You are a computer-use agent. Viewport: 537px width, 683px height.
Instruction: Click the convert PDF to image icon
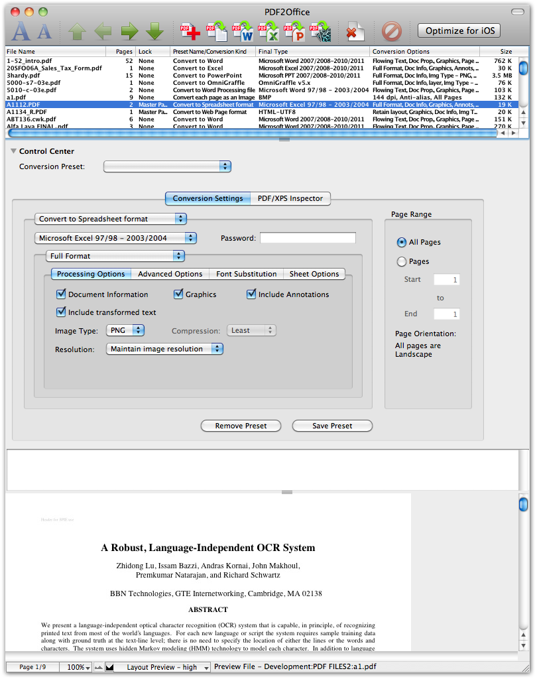click(x=320, y=31)
